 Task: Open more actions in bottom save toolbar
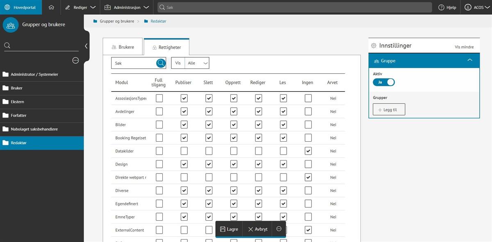(279, 229)
